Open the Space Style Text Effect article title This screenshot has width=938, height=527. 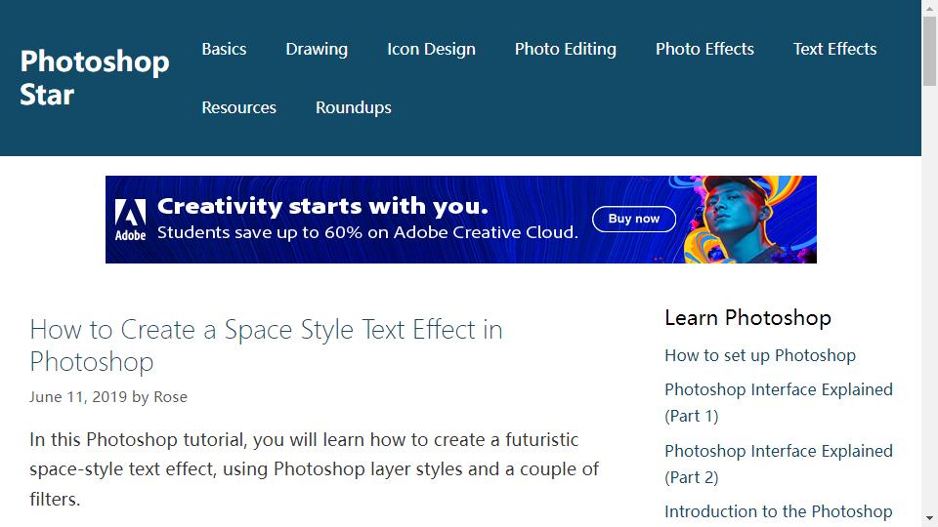(x=266, y=345)
